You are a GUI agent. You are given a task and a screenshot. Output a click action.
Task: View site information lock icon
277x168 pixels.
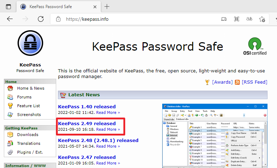click(58, 19)
